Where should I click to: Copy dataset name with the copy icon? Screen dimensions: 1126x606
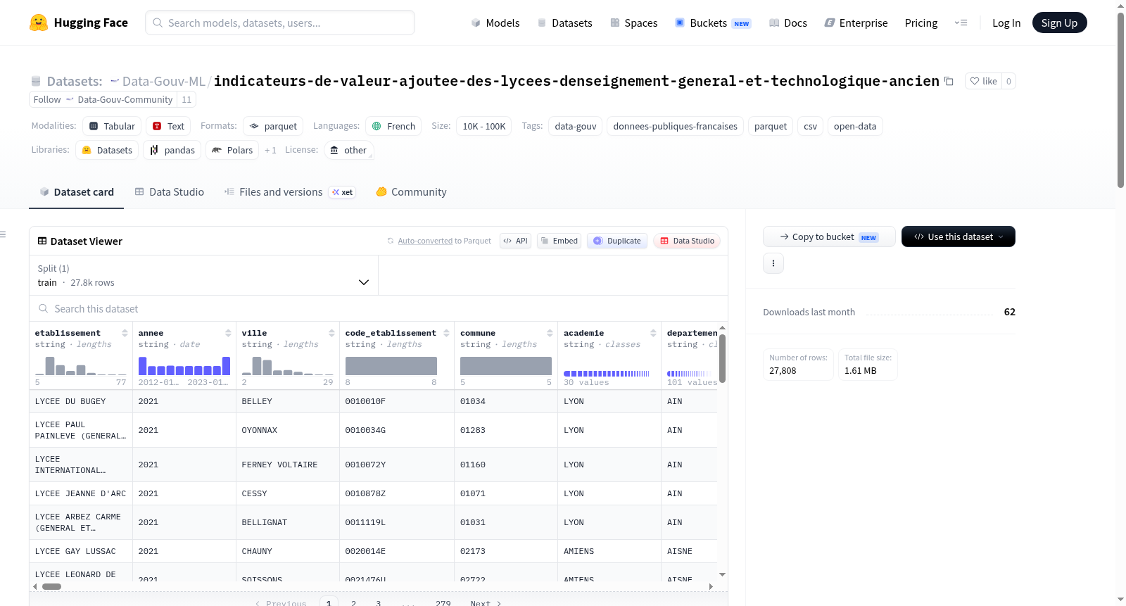pyautogui.click(x=949, y=81)
